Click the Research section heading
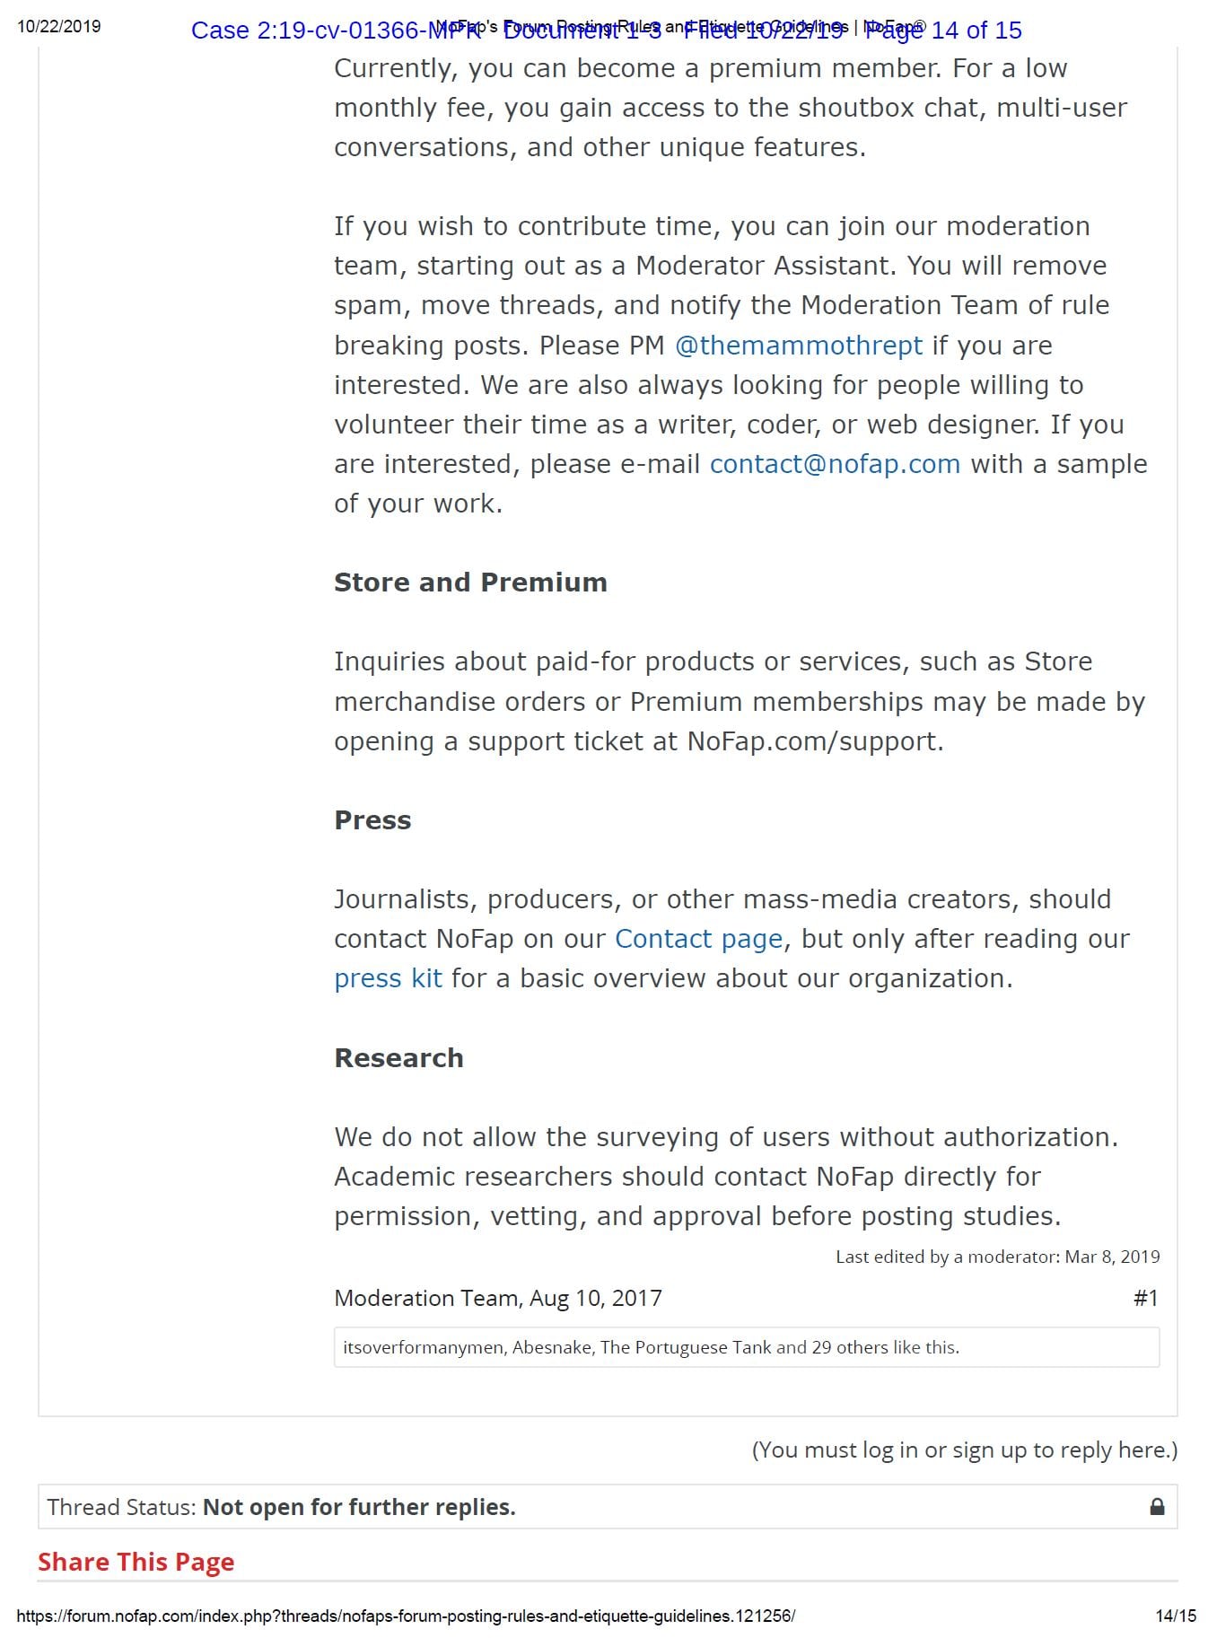The width and height of the screenshot is (1208, 1638). 398,1058
